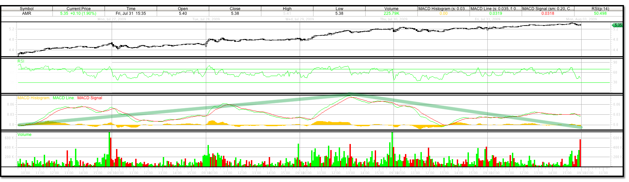The image size is (629, 182).
Task: Click the red 0.0318 MACD Signal value
Action: point(548,13)
